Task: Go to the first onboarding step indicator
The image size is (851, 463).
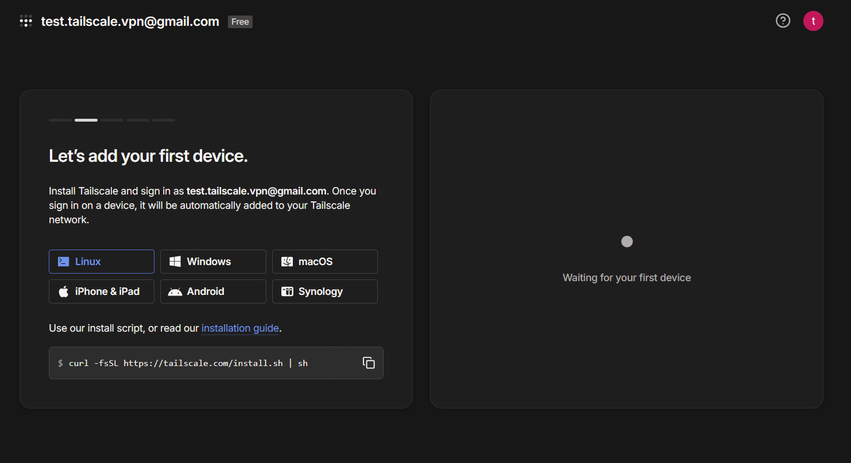Action: click(60, 120)
